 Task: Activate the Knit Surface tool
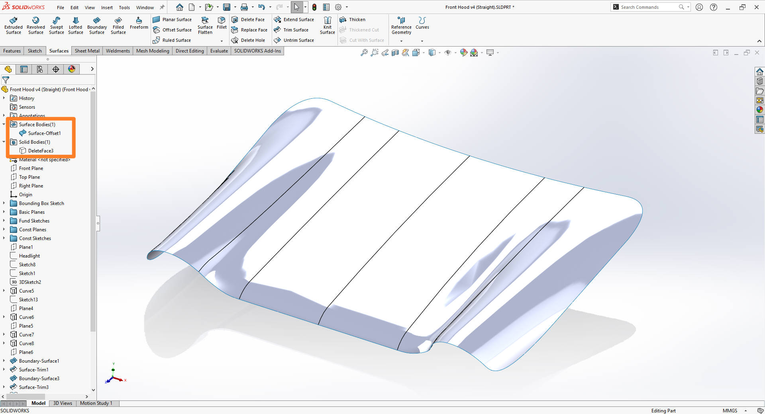pyautogui.click(x=327, y=25)
